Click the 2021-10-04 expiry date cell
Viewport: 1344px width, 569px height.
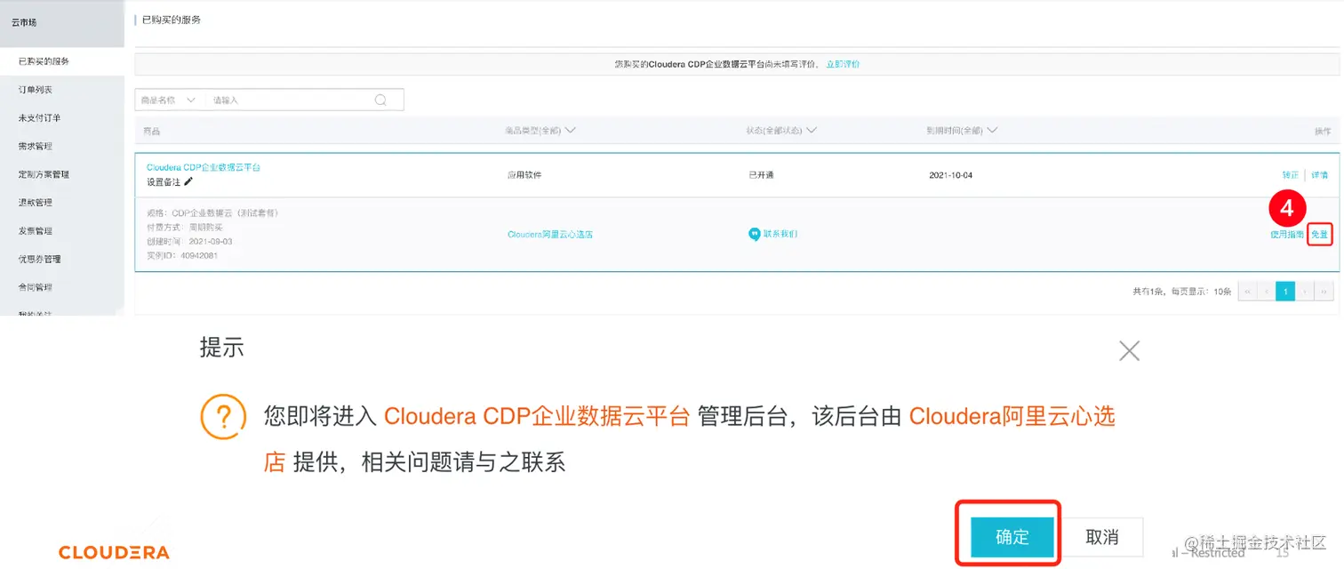tap(951, 175)
